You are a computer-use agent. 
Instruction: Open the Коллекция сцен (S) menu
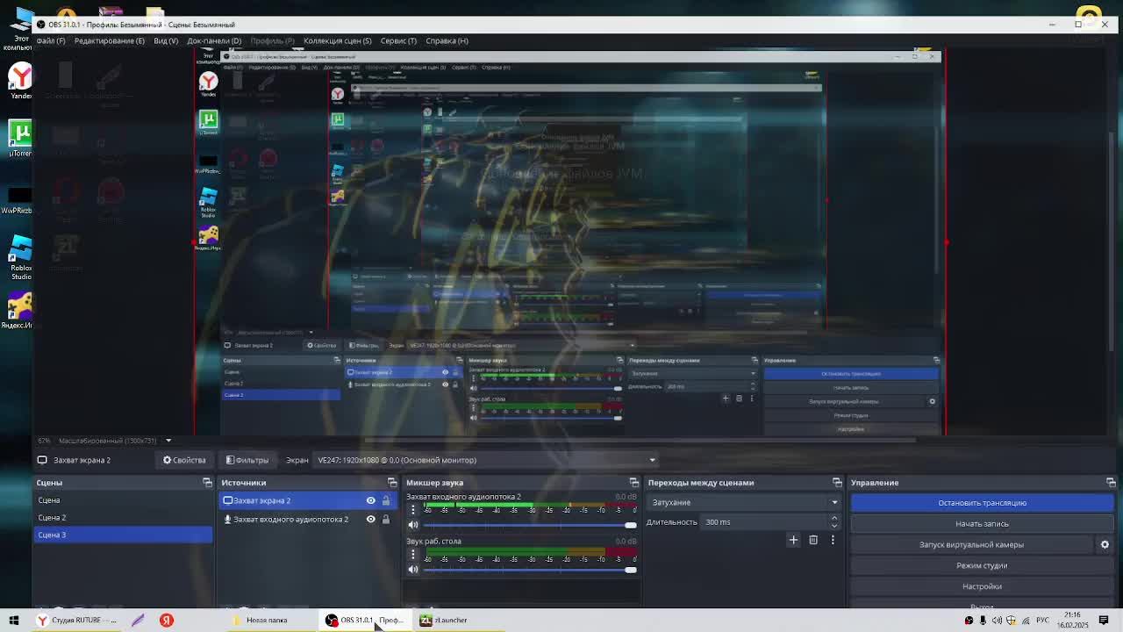(x=337, y=40)
